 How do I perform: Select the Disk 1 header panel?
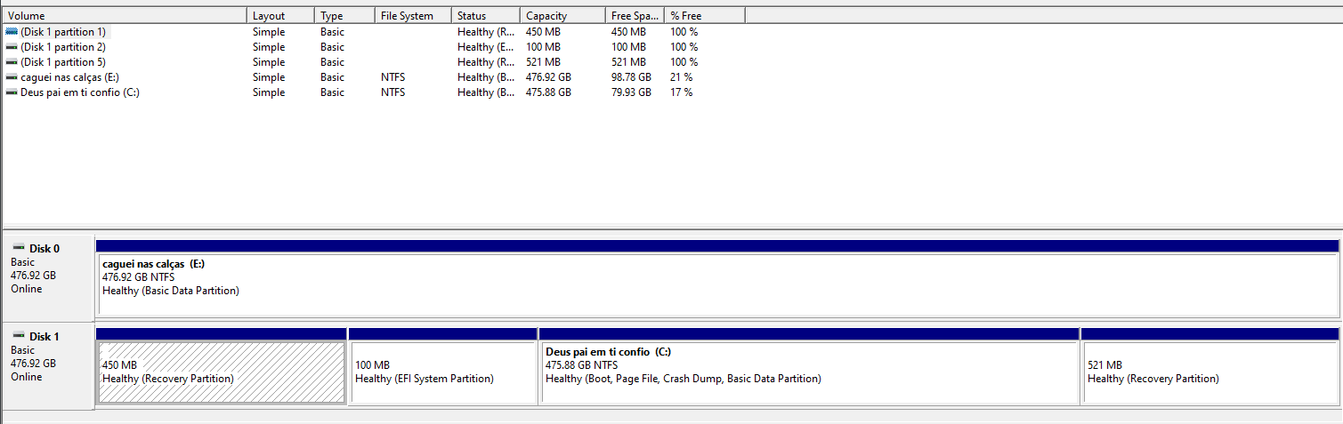coord(48,365)
